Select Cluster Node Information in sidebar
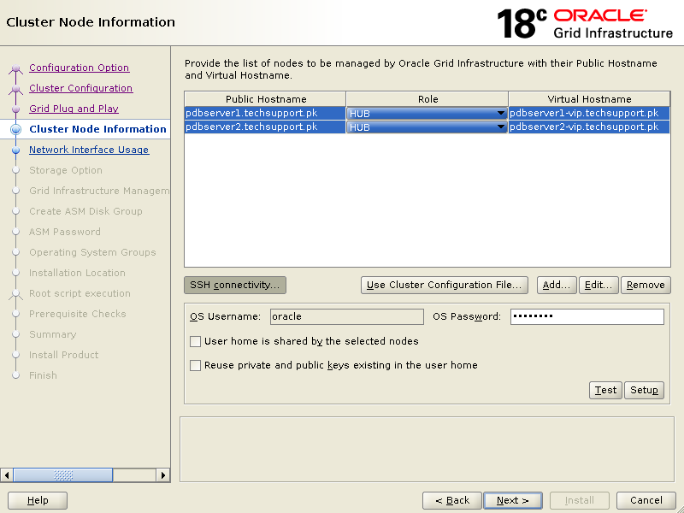 pos(97,129)
